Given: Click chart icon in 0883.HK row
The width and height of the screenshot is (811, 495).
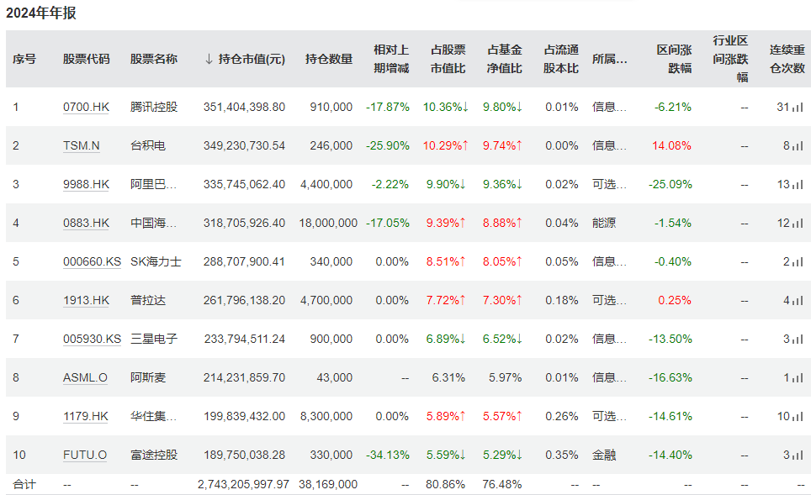Looking at the screenshot, I should [798, 224].
